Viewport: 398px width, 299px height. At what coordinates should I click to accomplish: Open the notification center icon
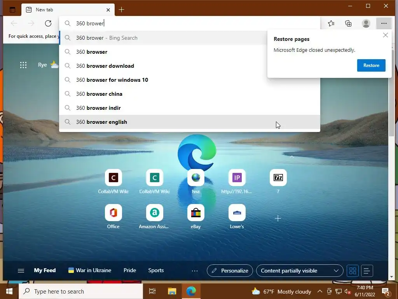click(386, 291)
